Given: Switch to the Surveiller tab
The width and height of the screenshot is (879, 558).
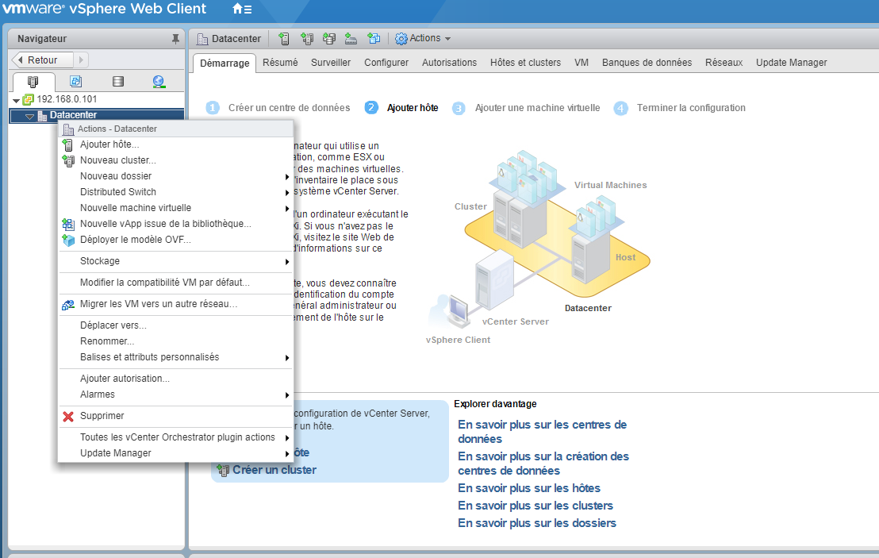Looking at the screenshot, I should point(331,62).
